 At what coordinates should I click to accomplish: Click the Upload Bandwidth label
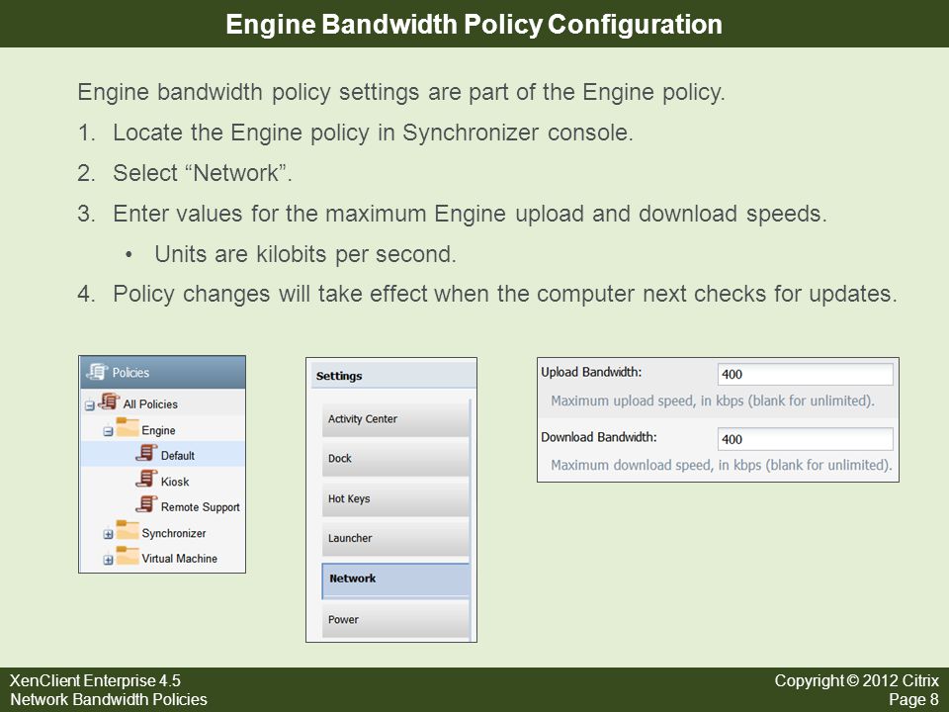591,373
